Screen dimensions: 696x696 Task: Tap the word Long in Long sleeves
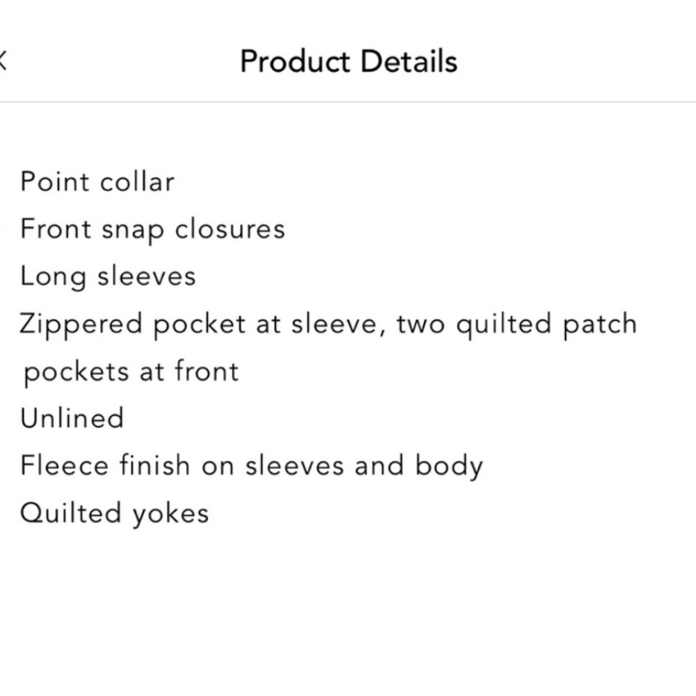tap(53, 276)
